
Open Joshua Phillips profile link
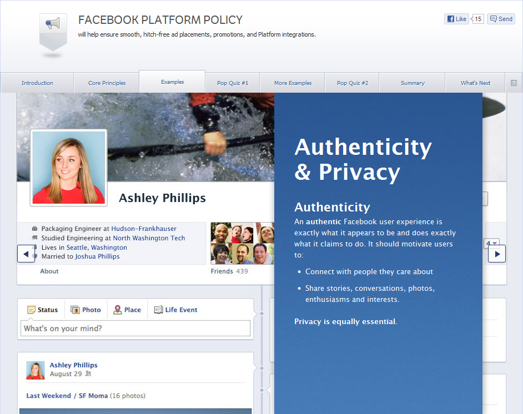point(97,256)
